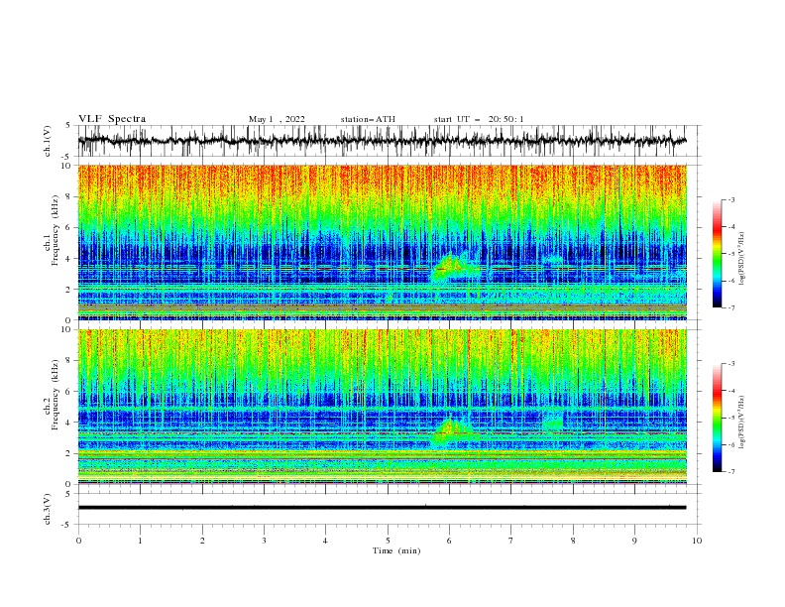The height and width of the screenshot is (607, 785).
Task: Click the ch.2 spectrogram color bar
Action: (x=717, y=418)
